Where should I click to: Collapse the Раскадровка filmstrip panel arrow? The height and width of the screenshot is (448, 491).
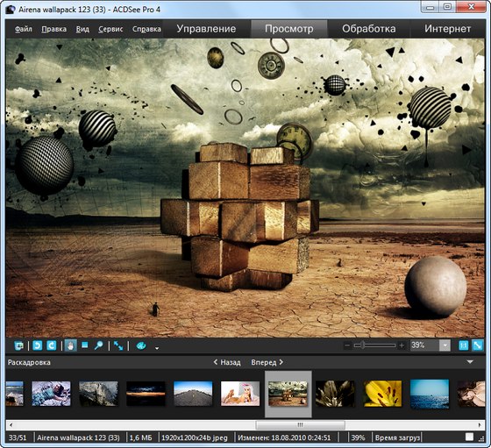(x=470, y=362)
